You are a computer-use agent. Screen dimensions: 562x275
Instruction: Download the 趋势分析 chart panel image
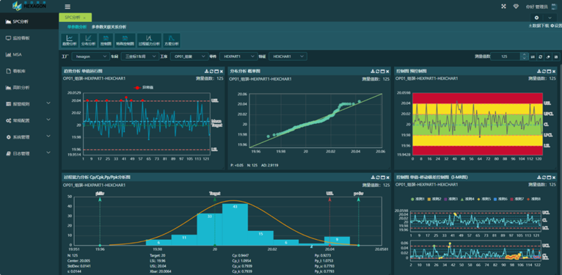[x=207, y=71]
